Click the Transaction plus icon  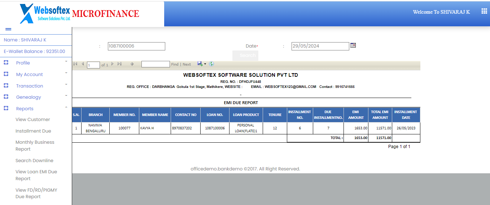[6, 86]
